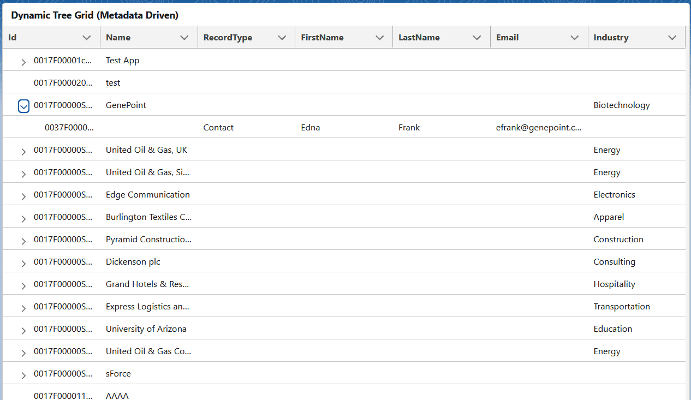
Task: Click the FirstName column header label
Action: coord(322,38)
